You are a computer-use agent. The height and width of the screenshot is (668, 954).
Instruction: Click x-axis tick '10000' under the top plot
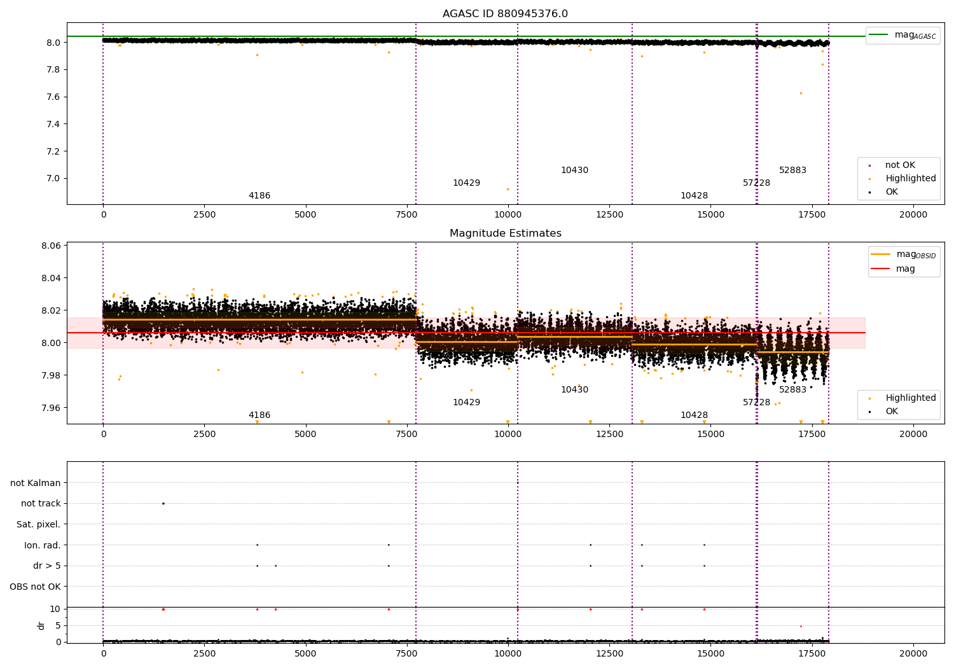[x=508, y=215]
